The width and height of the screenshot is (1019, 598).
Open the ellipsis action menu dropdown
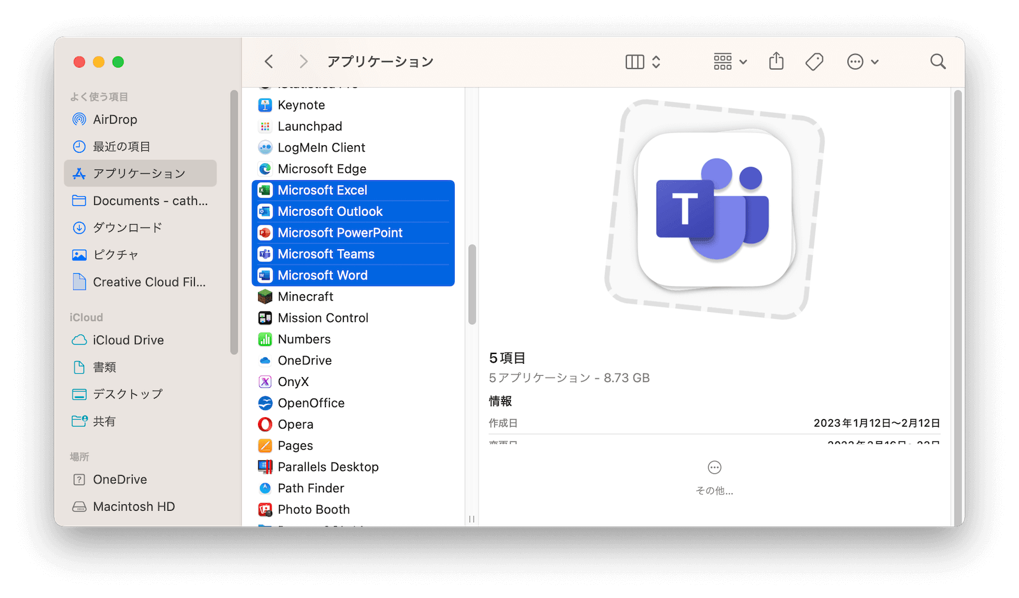[x=862, y=62]
